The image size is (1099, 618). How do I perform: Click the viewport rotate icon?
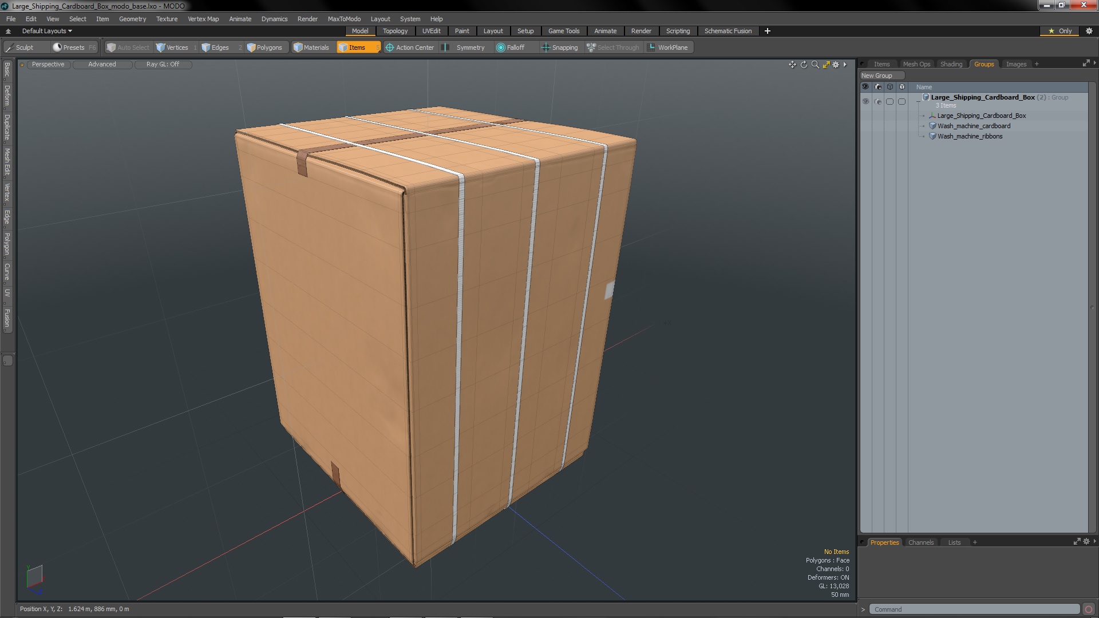804,65
